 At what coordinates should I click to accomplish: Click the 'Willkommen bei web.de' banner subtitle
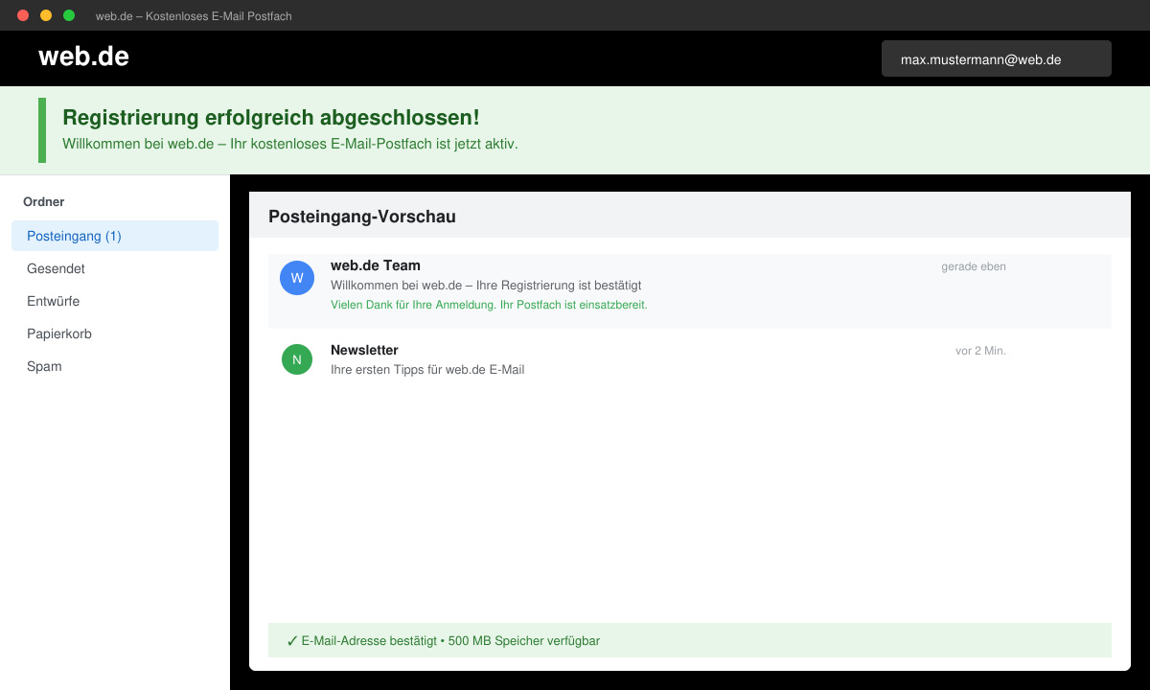click(290, 144)
